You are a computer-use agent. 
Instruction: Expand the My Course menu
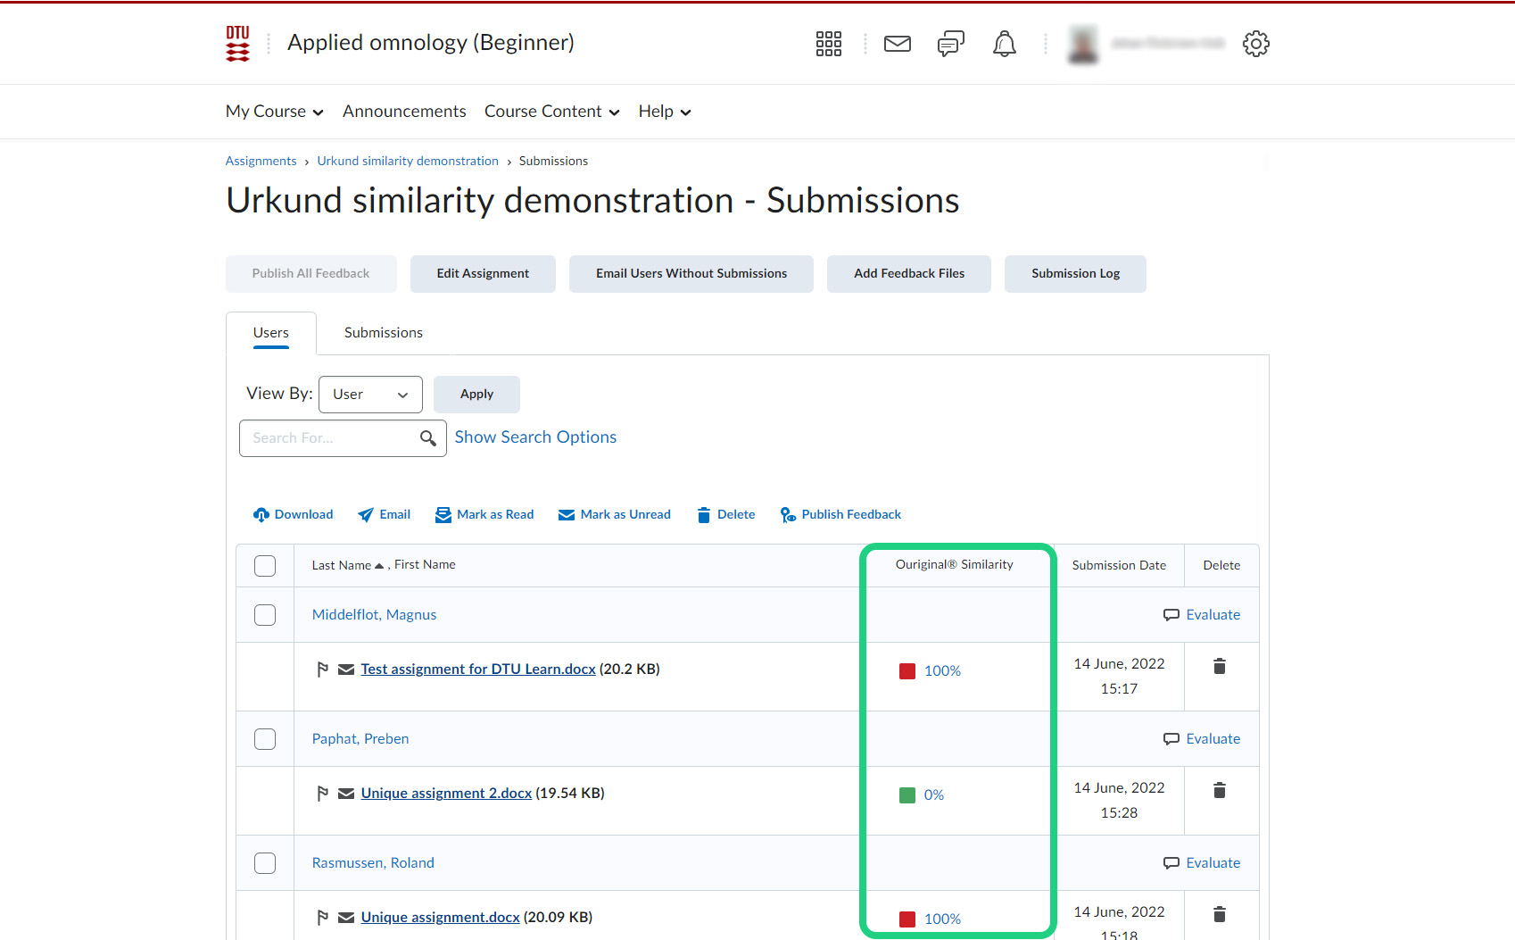pos(274,112)
